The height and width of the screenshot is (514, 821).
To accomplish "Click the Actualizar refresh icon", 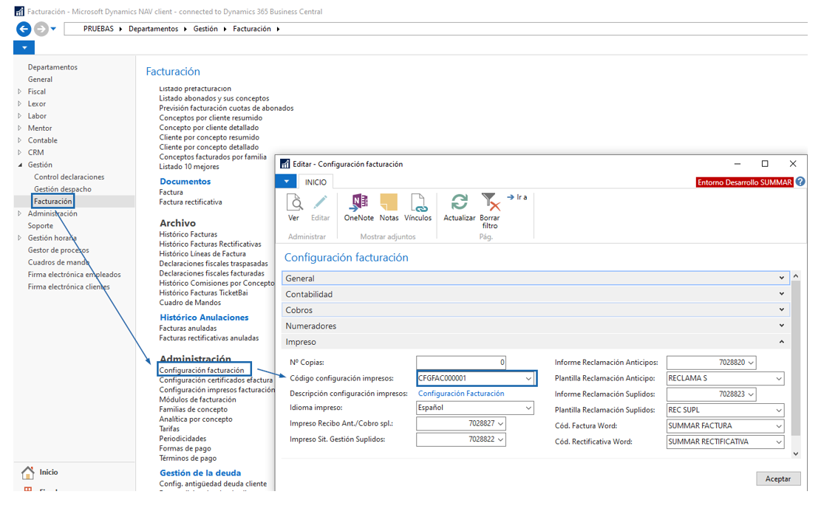I will (459, 203).
